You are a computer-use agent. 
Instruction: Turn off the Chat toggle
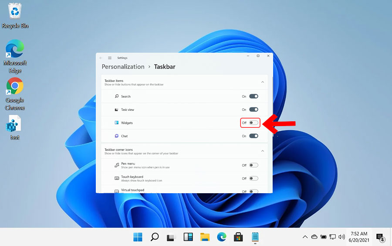253,136
